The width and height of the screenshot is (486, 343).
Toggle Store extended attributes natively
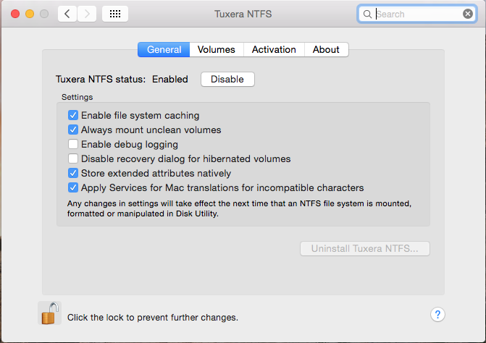[x=73, y=173]
